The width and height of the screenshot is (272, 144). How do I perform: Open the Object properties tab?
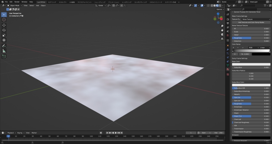228,46
